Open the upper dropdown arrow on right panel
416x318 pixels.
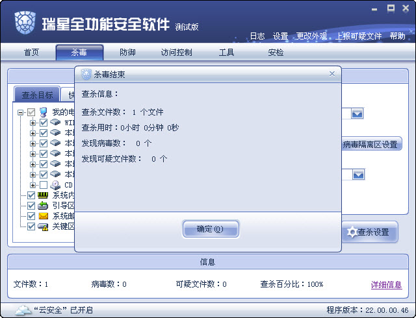357,114
